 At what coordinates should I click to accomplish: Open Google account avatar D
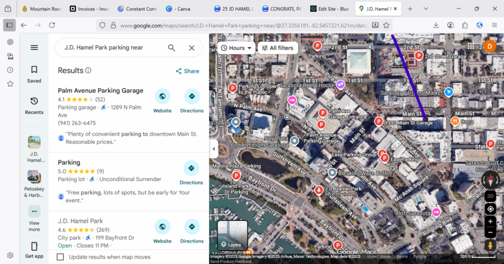pyautogui.click(x=489, y=46)
